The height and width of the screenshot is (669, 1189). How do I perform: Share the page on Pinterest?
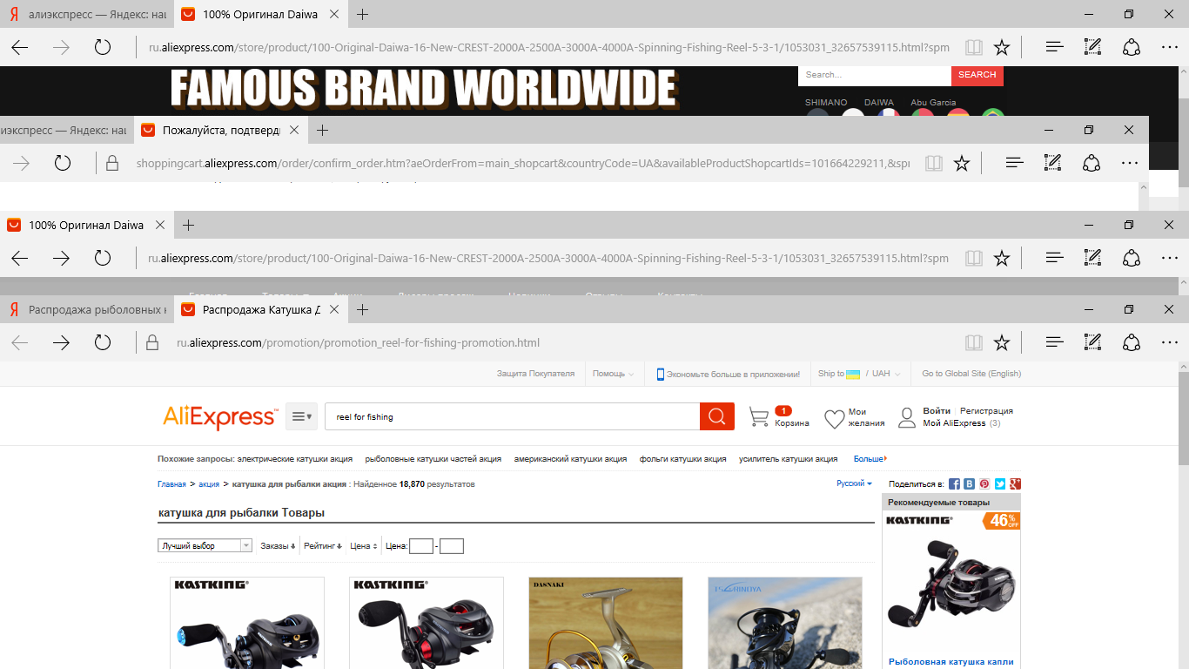pos(984,483)
